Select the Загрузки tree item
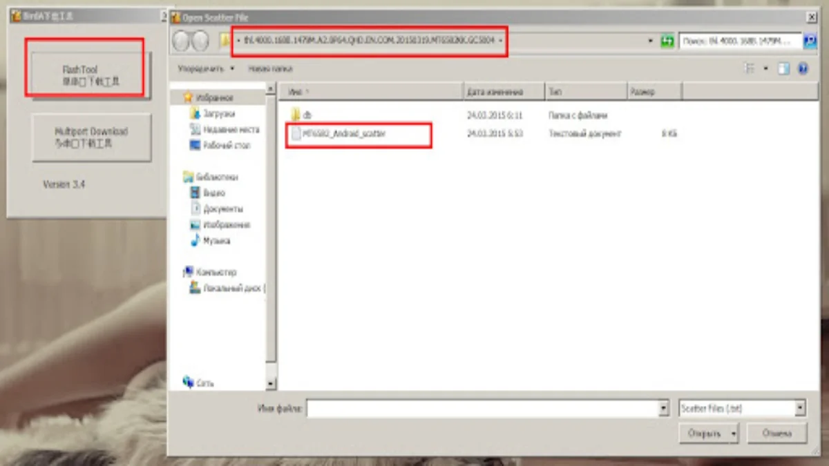Image resolution: width=829 pixels, height=466 pixels. coord(219,113)
